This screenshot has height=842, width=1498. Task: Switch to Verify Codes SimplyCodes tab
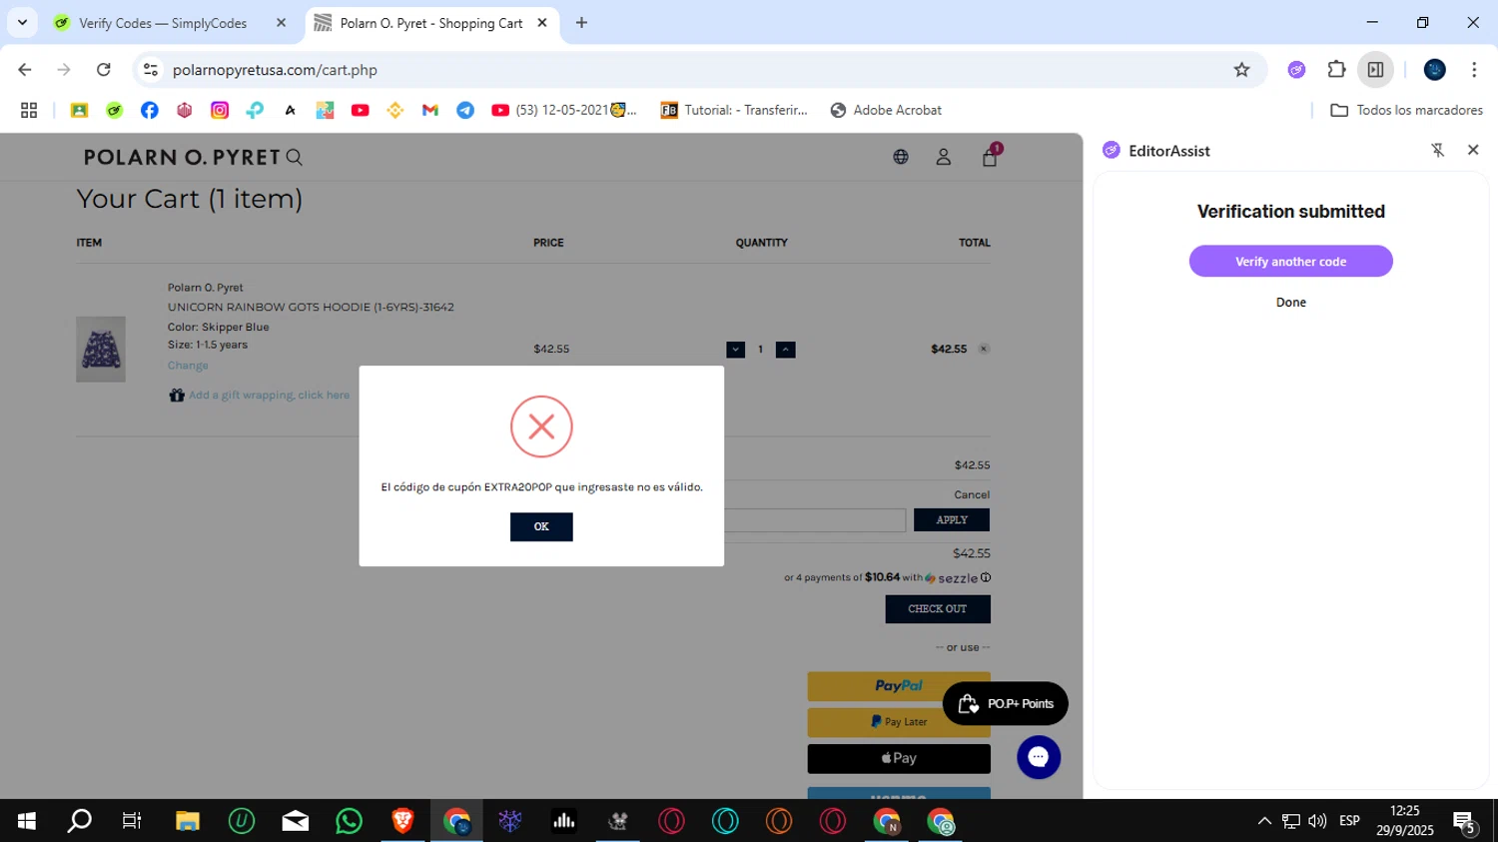(x=163, y=23)
